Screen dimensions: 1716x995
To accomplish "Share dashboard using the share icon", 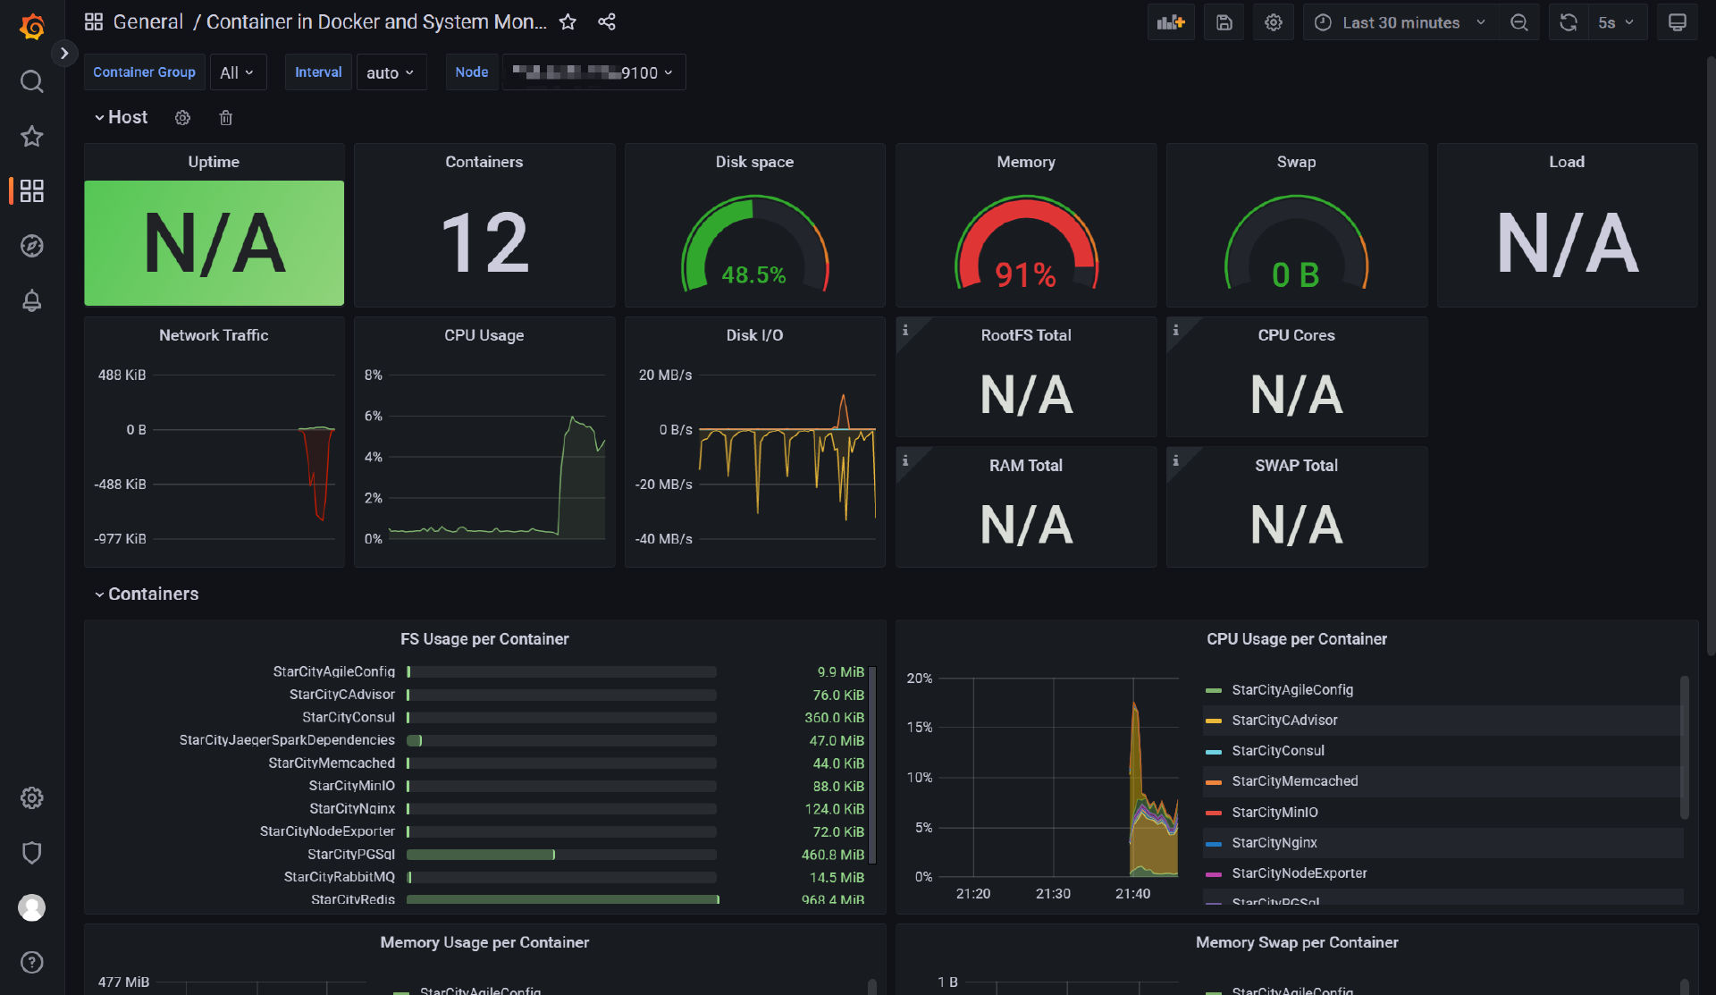I will (607, 22).
